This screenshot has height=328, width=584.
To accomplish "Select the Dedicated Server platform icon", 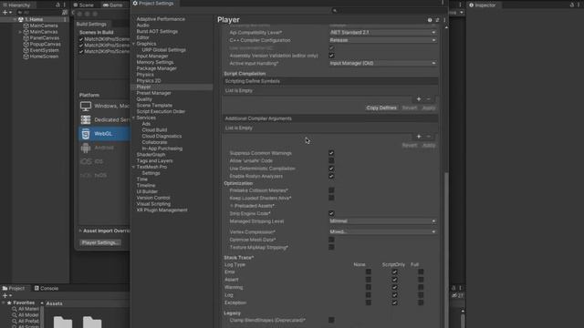I will pyautogui.click(x=86, y=119).
